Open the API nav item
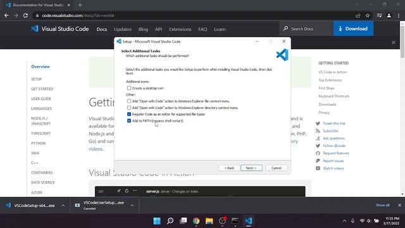405x228 pixels. [159, 29]
